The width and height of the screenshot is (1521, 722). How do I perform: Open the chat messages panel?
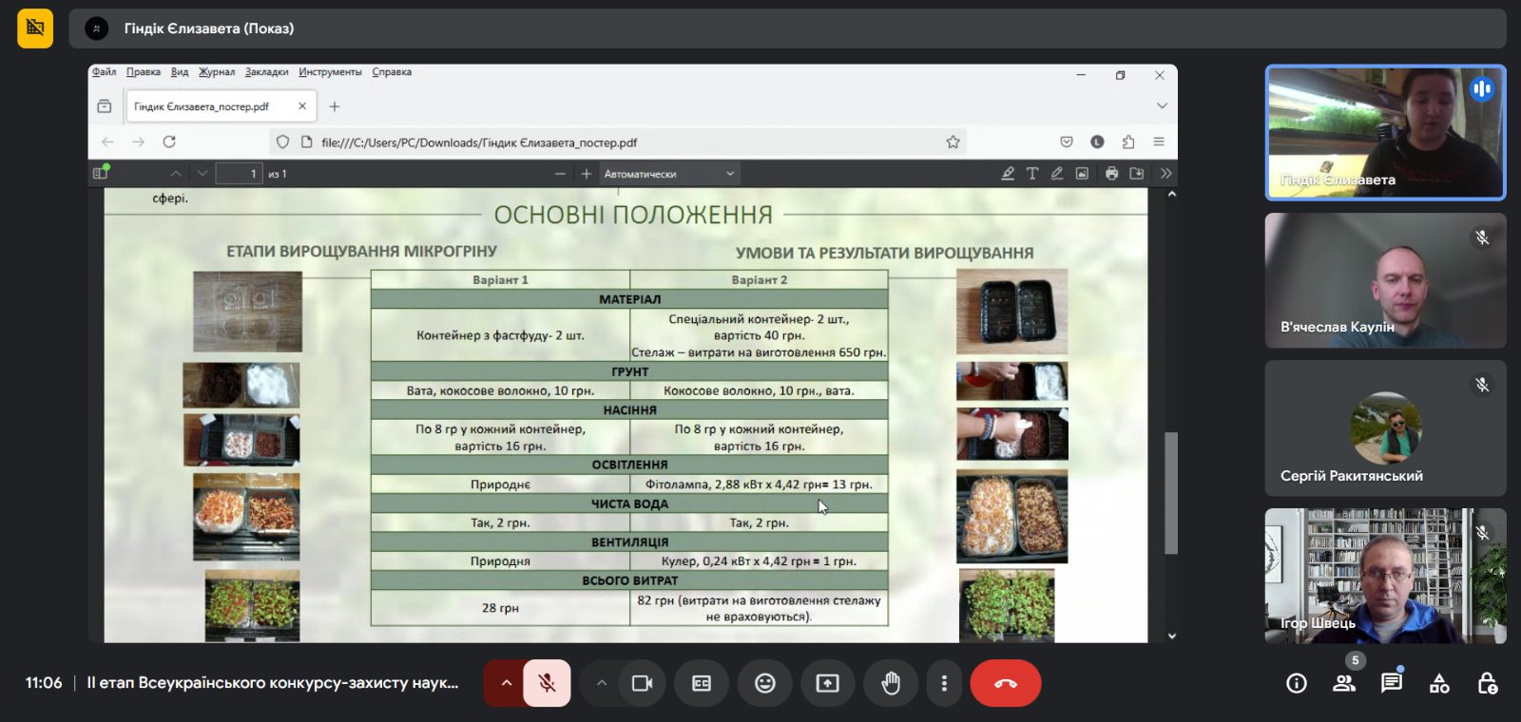[1392, 682]
